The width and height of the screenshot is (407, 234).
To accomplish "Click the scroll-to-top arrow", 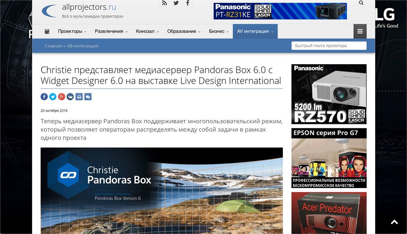I will (x=394, y=222).
